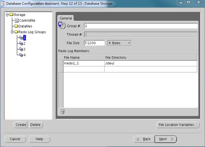Select the row header of the empty member row
205x147 pixels.
click(61, 69)
